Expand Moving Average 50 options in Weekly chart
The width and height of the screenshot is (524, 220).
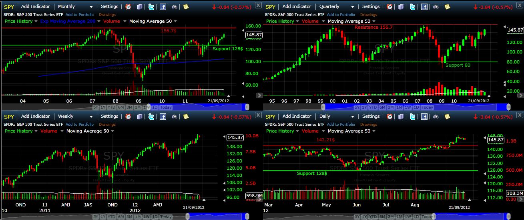[x=113, y=131]
